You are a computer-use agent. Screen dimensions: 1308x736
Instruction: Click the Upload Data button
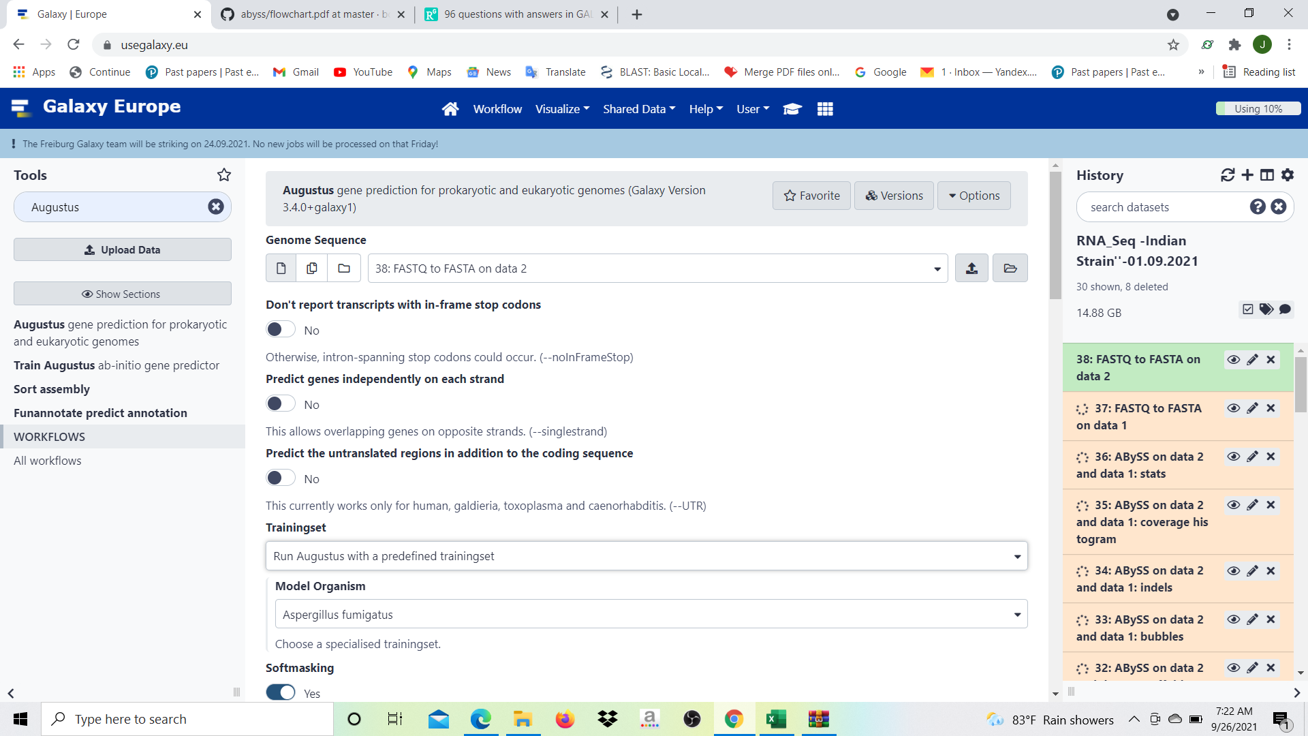[123, 250]
